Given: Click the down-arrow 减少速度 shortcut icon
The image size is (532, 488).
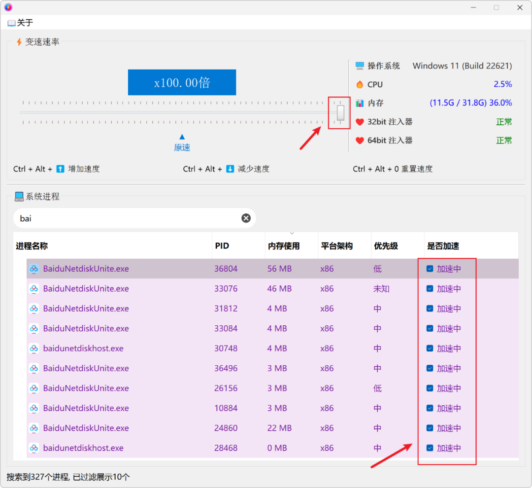Looking at the screenshot, I should click(230, 169).
